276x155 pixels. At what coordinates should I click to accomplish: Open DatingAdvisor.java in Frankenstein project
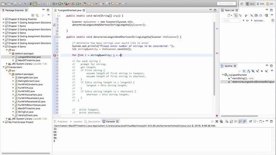coord(28,77)
